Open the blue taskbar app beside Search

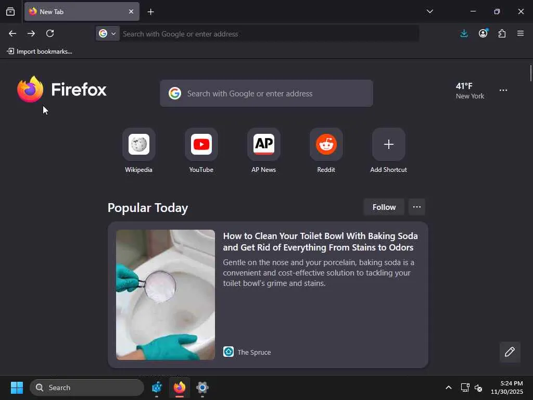157,387
